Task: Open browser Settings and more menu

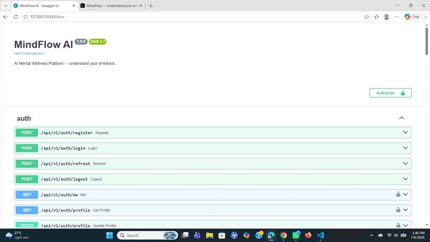Action: point(396,17)
